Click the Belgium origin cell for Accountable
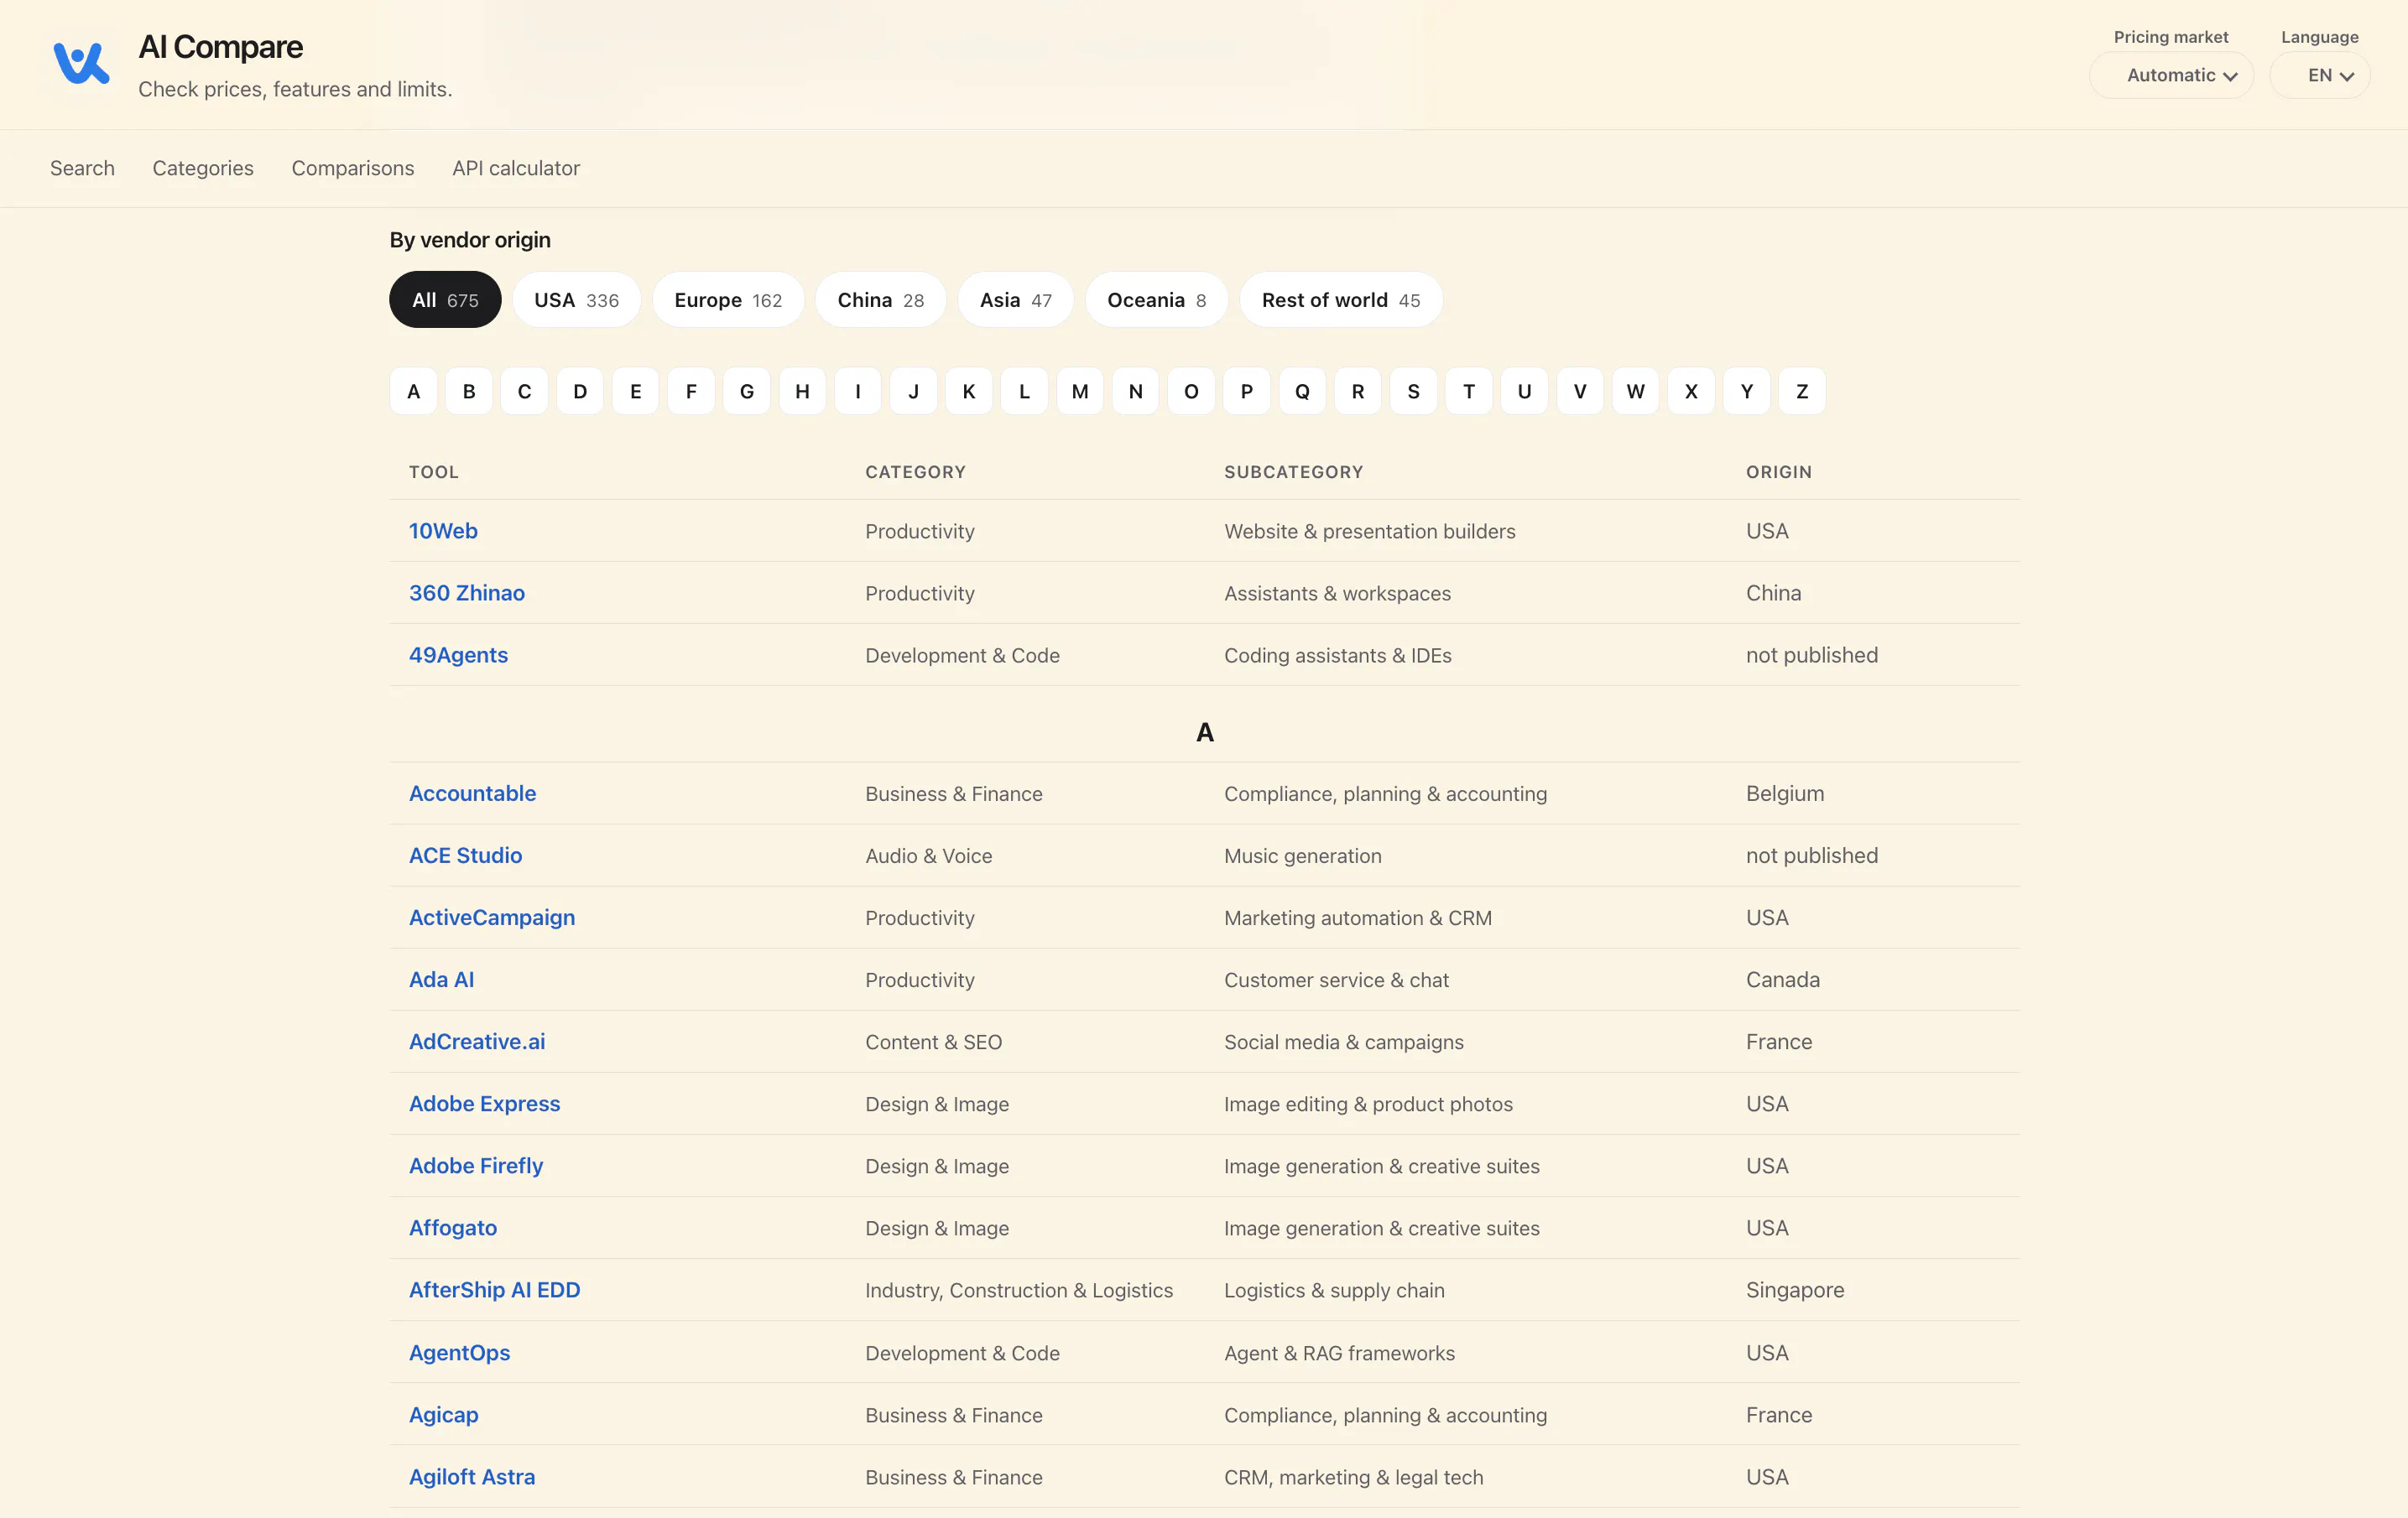The width and height of the screenshot is (2408, 1518). (1785, 793)
